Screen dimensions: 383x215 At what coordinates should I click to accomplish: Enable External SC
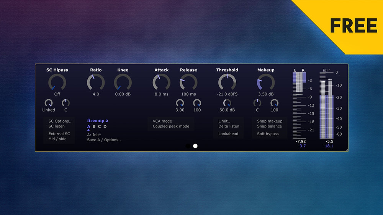[59, 134]
